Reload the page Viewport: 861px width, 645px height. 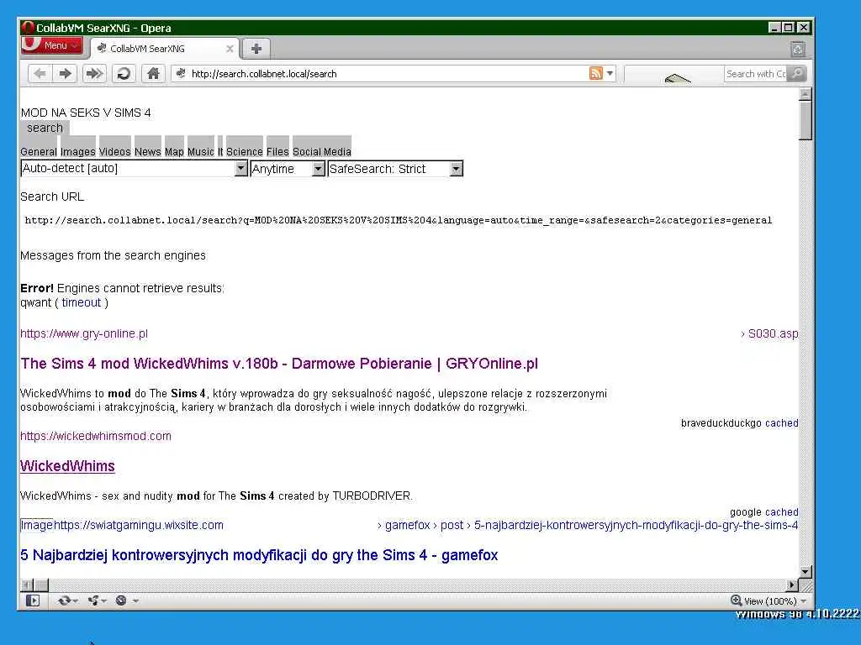click(124, 74)
